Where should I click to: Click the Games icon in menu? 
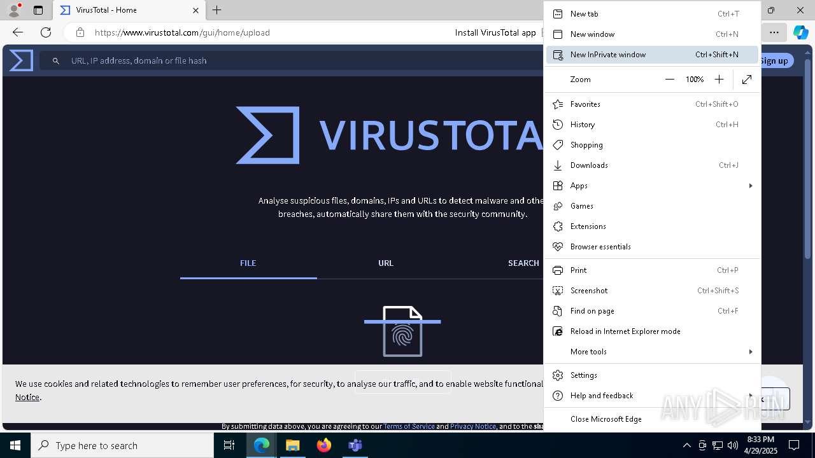(558, 206)
